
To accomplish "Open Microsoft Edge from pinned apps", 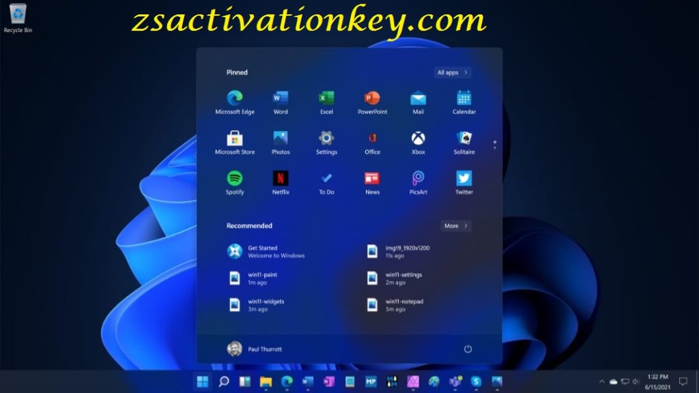I will click(235, 102).
